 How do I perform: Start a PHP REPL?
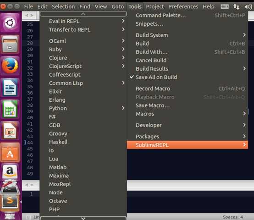click(83, 209)
